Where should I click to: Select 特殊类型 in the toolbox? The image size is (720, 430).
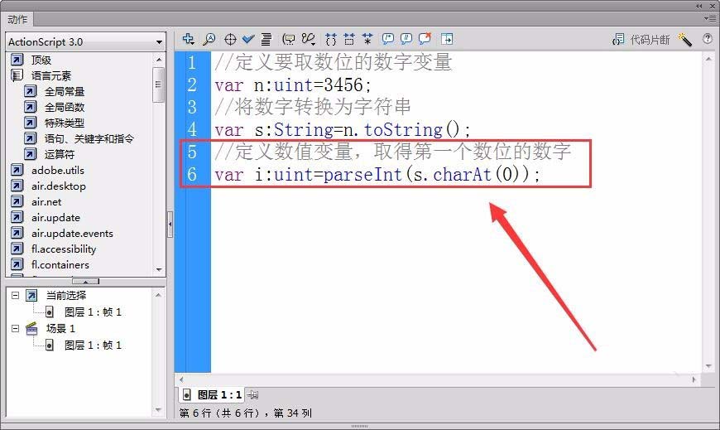tap(65, 123)
